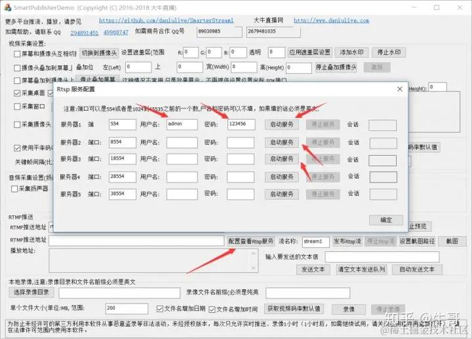Toggle 文件名增加时间 checkbox
The height and width of the screenshot is (339, 472).
(x=212, y=310)
